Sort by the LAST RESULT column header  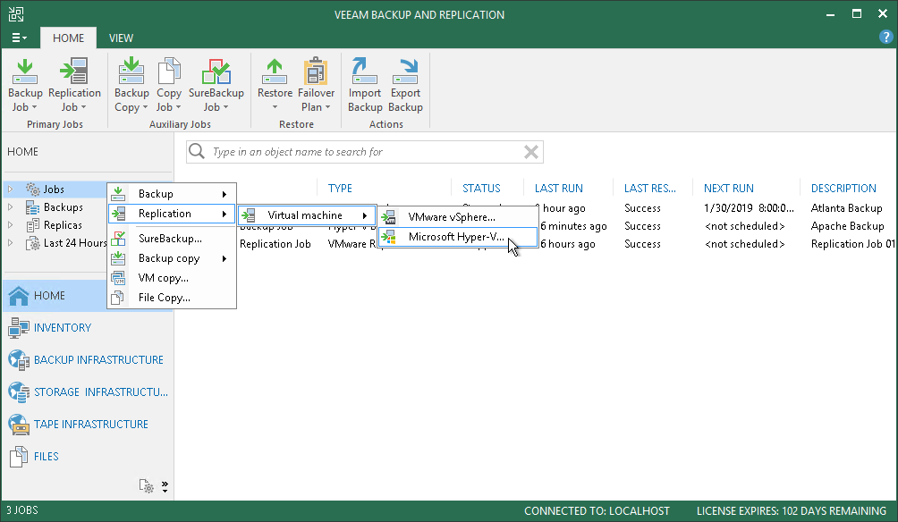tap(650, 189)
